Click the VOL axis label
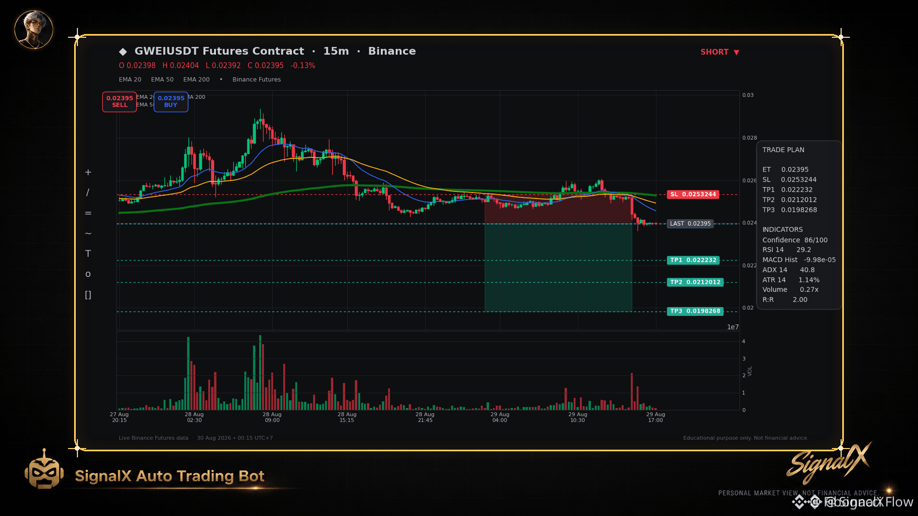 tap(750, 371)
